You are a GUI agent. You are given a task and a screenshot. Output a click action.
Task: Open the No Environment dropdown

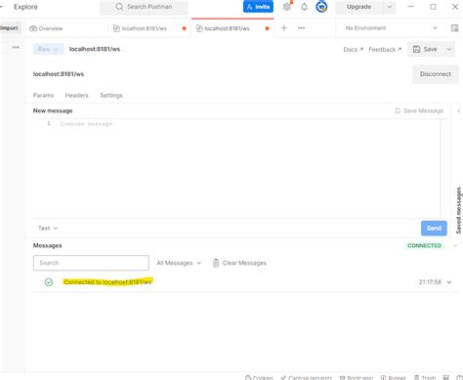tap(391, 28)
